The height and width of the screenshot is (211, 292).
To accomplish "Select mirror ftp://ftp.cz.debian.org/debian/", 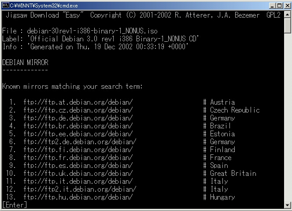I will [78, 110].
